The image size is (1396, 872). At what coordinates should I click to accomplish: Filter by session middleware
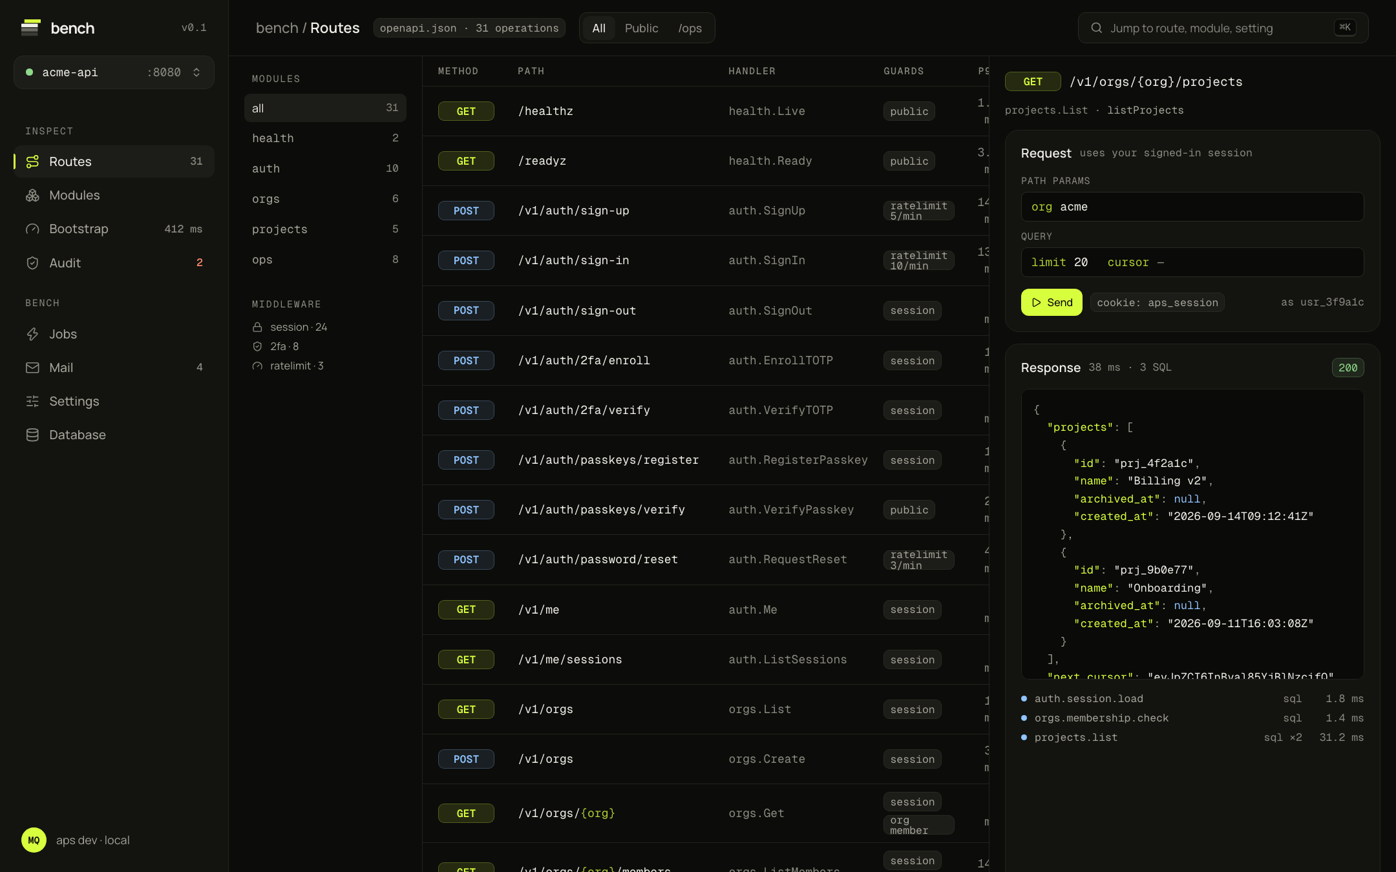click(x=290, y=327)
